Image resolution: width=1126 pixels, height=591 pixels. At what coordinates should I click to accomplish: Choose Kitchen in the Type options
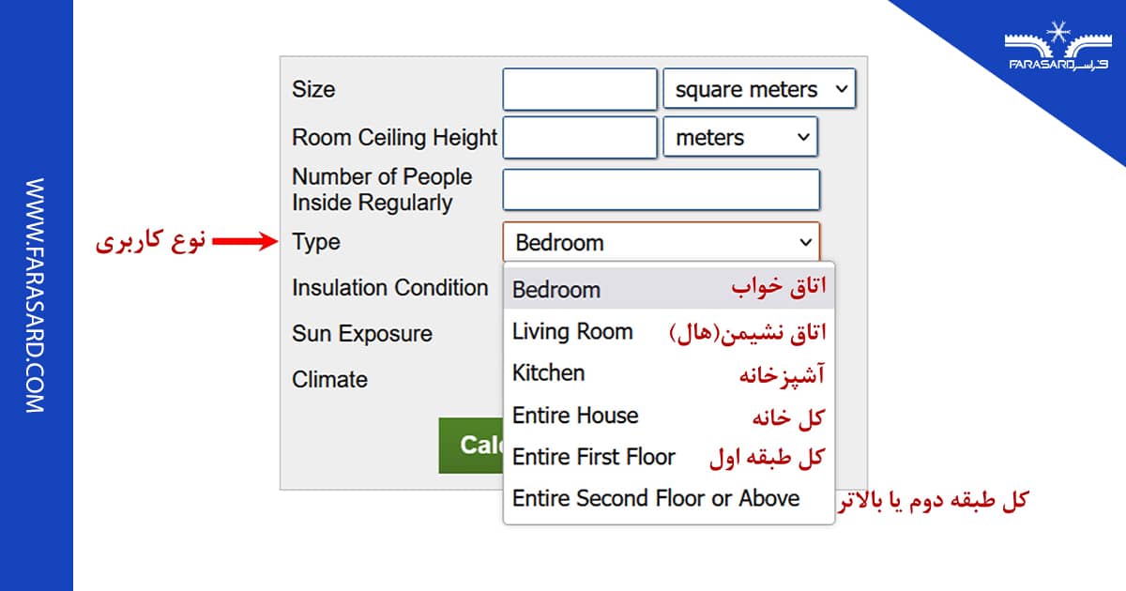[x=548, y=372]
